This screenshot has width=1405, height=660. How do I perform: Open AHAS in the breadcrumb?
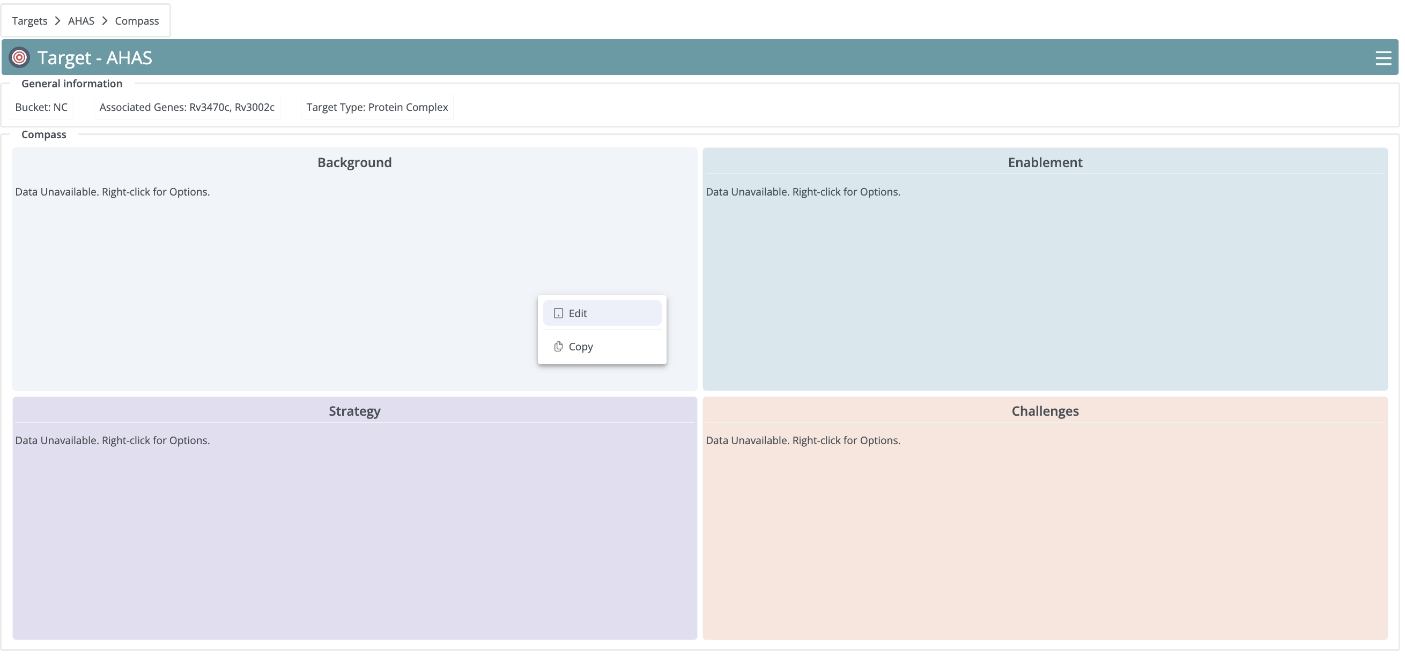coord(81,21)
